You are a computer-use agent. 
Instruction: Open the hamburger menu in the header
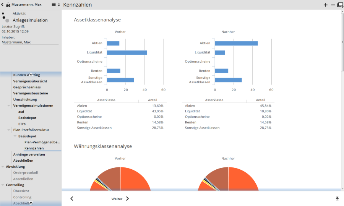54,5
